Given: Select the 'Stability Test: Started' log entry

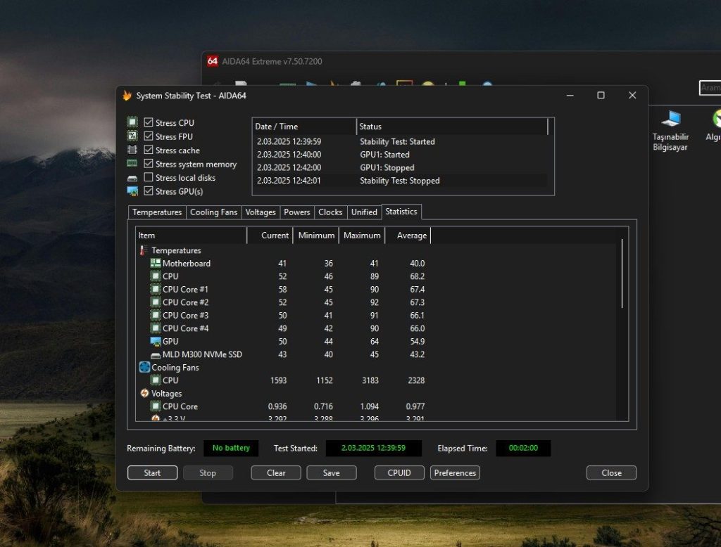Looking at the screenshot, I should tap(400, 141).
